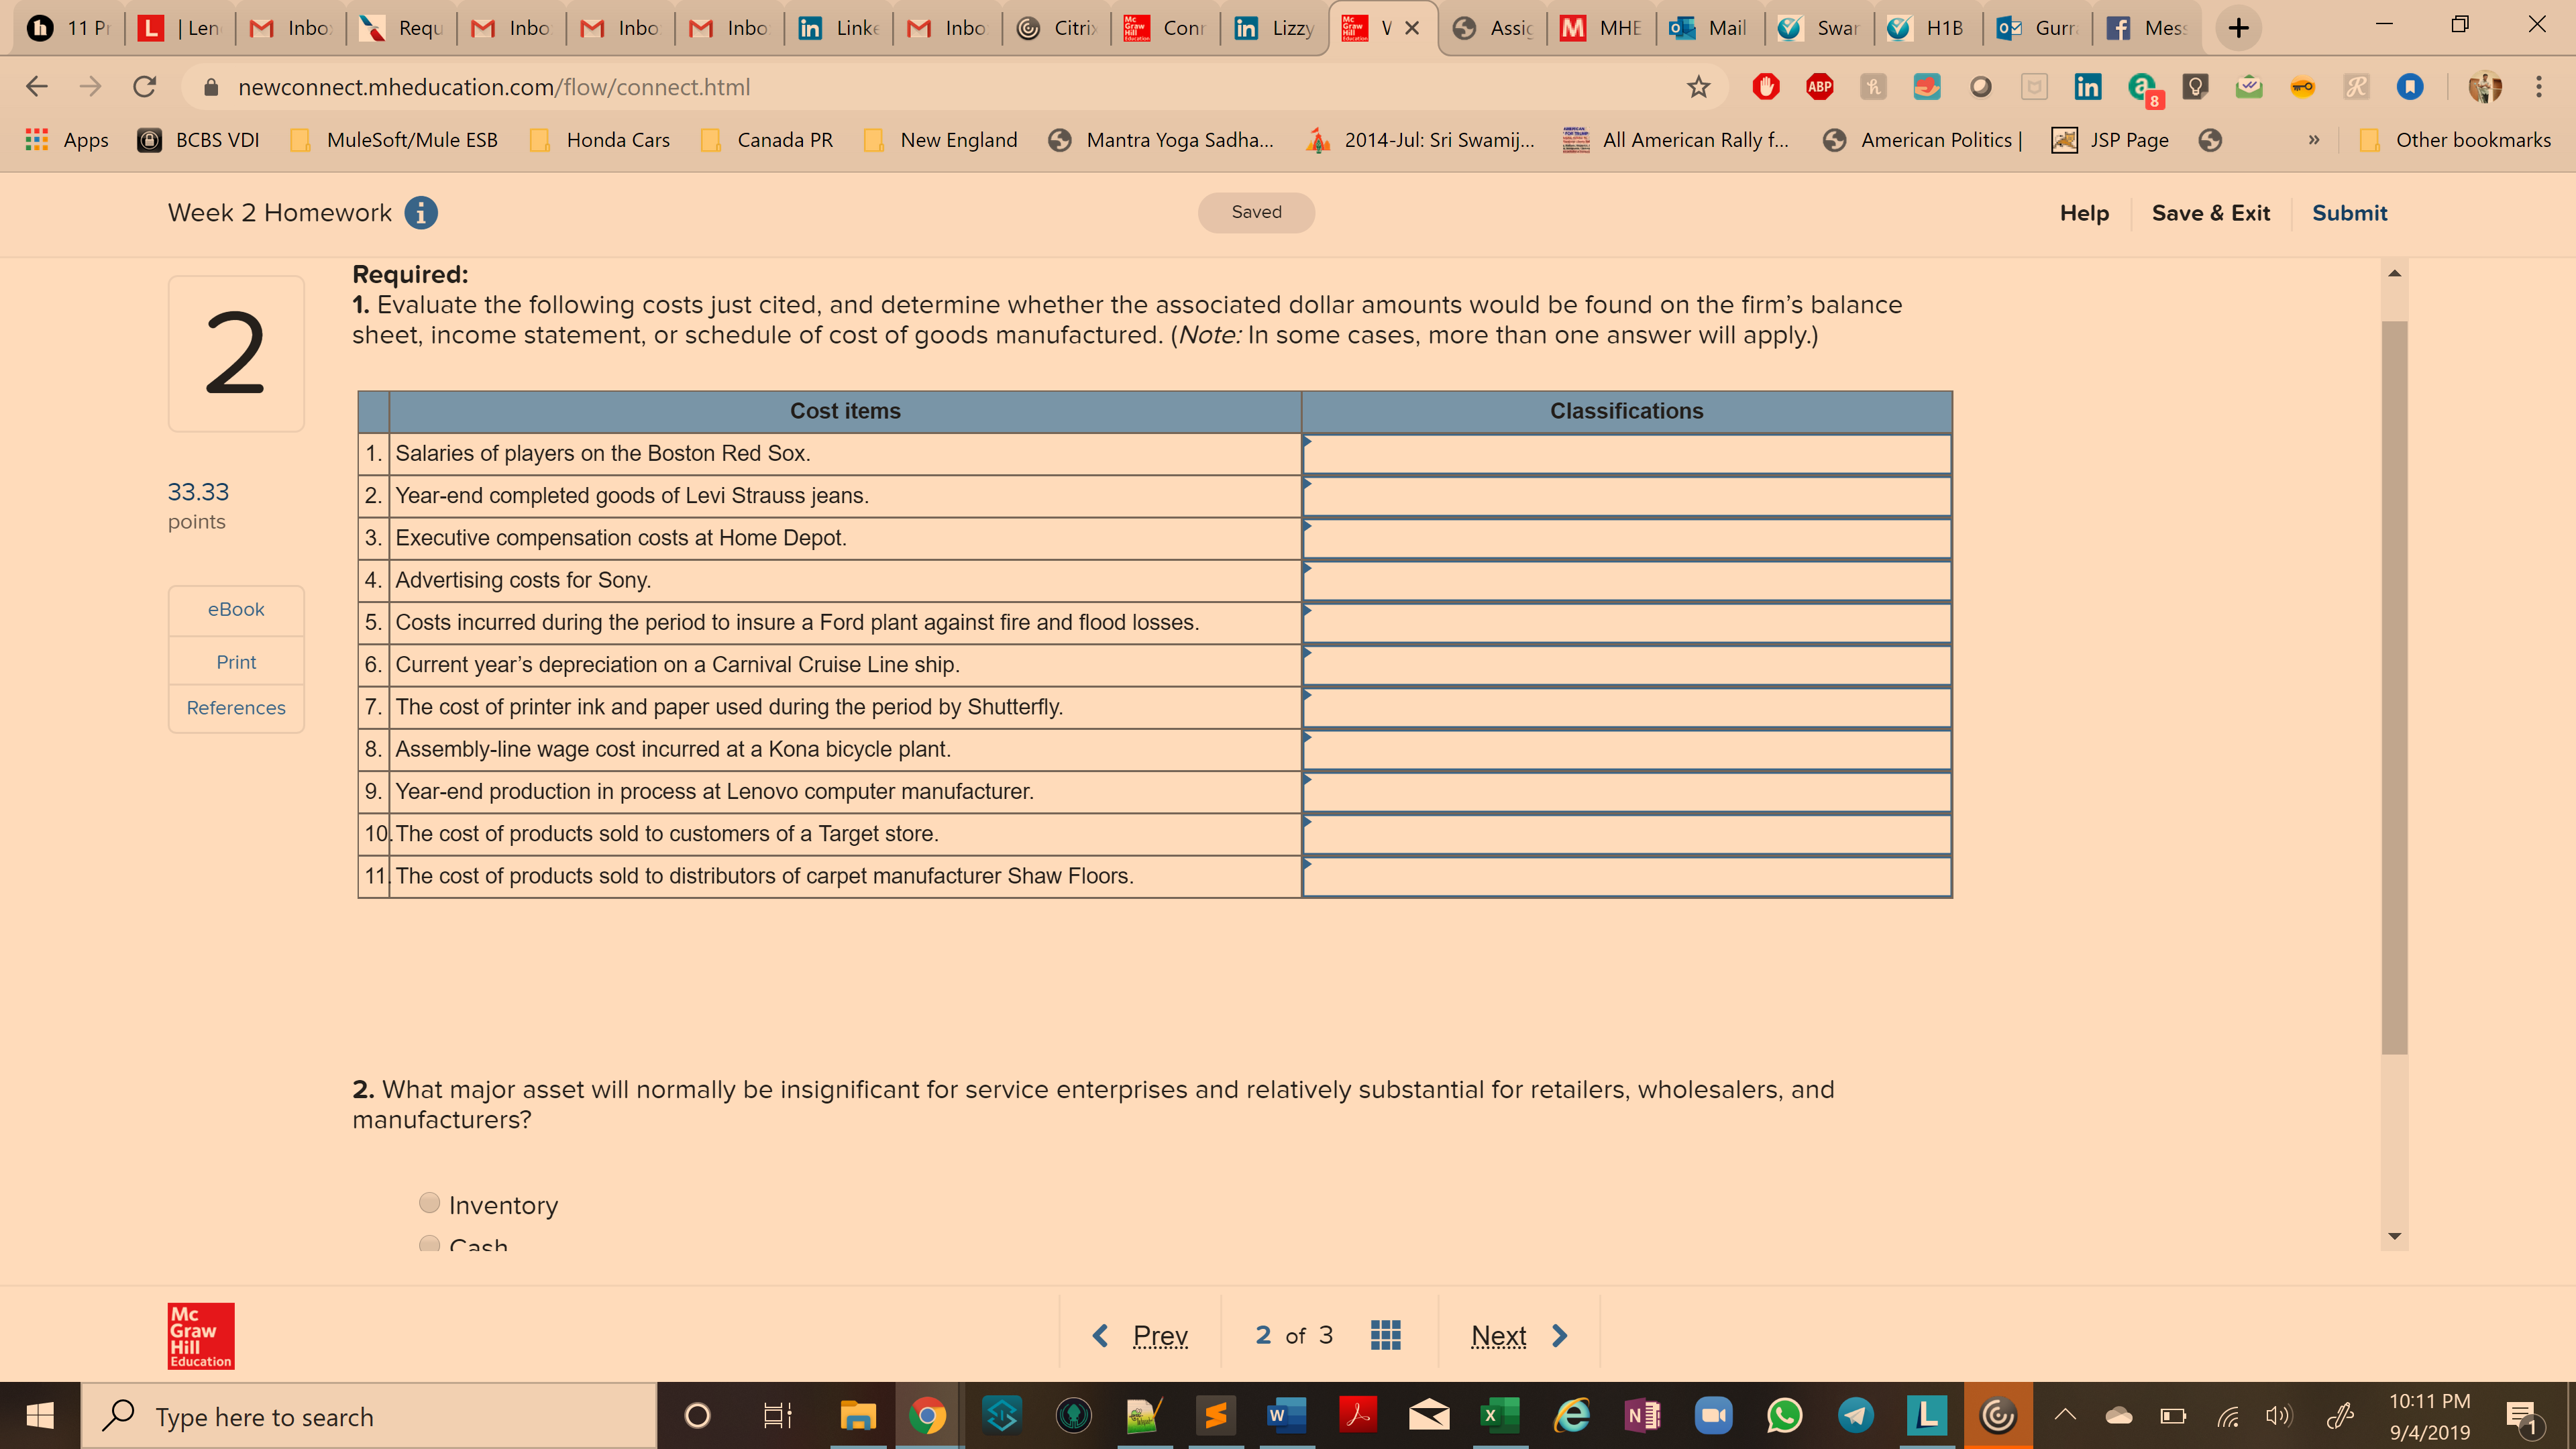The image size is (2576, 1449).
Task: Open the Help link
Action: point(2084,213)
